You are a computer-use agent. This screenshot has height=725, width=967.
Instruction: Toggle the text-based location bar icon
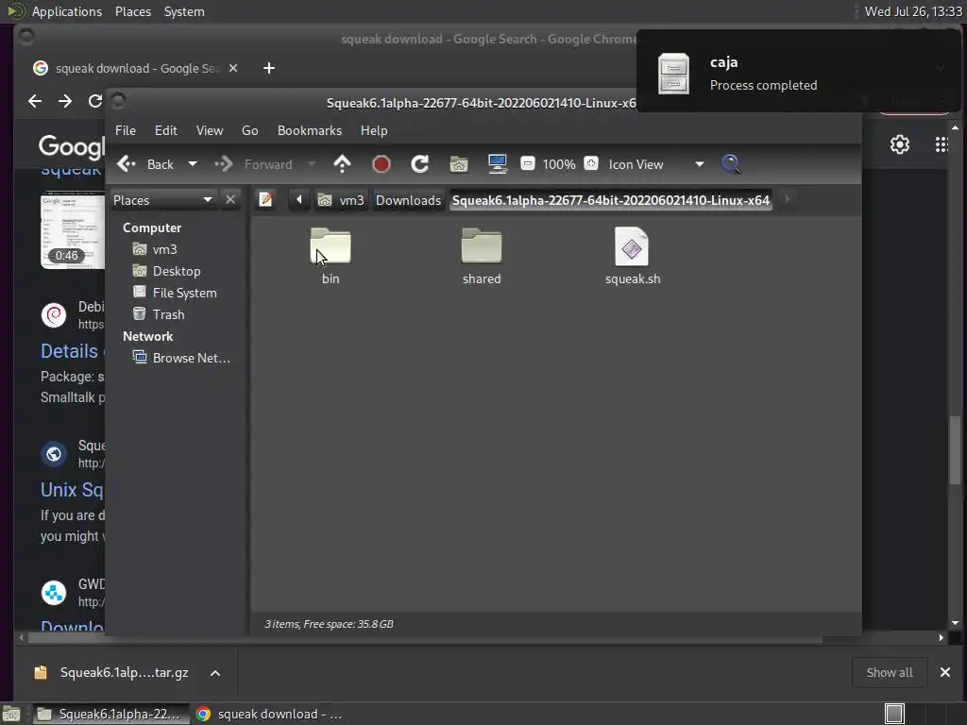pos(265,200)
